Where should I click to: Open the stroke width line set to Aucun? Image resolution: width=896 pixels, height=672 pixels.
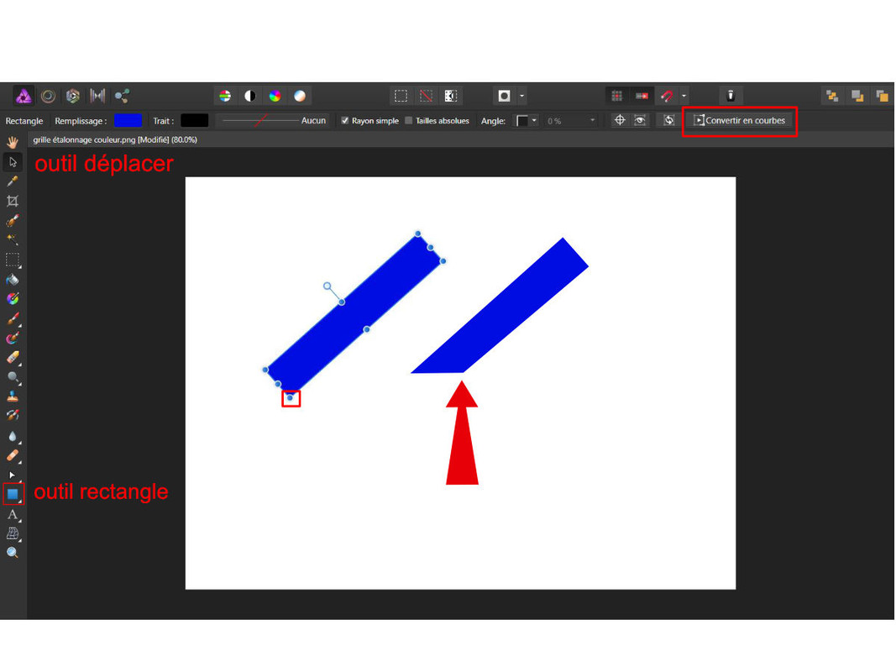(273, 121)
